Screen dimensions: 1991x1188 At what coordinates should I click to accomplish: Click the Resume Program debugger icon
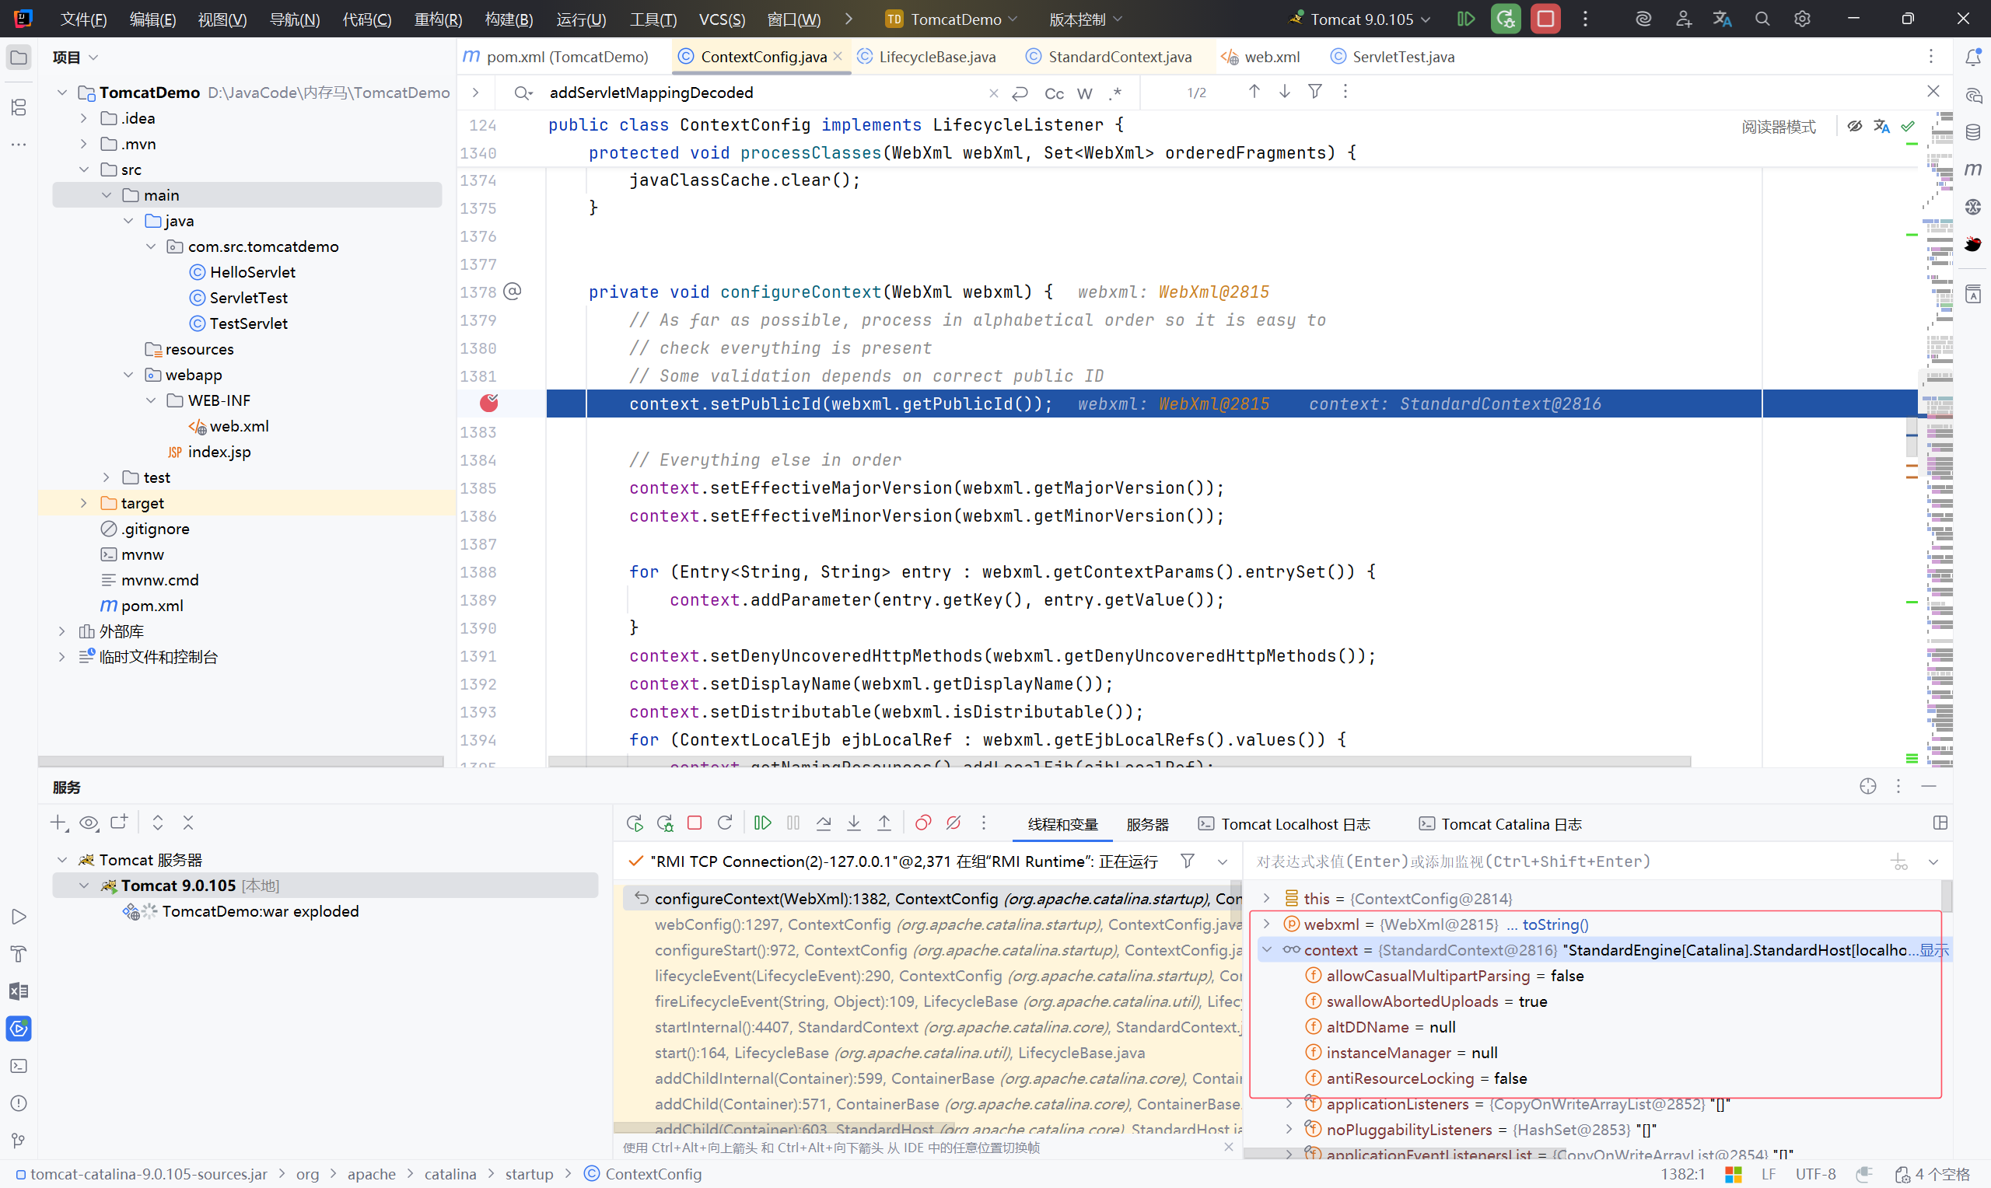pyautogui.click(x=762, y=823)
